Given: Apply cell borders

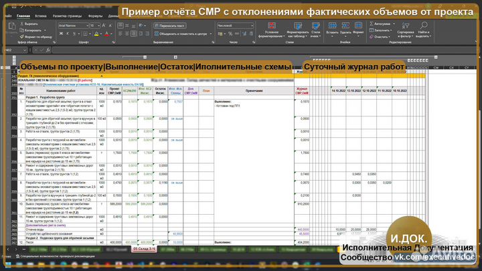Looking at the screenshot, I should coord(85,34).
